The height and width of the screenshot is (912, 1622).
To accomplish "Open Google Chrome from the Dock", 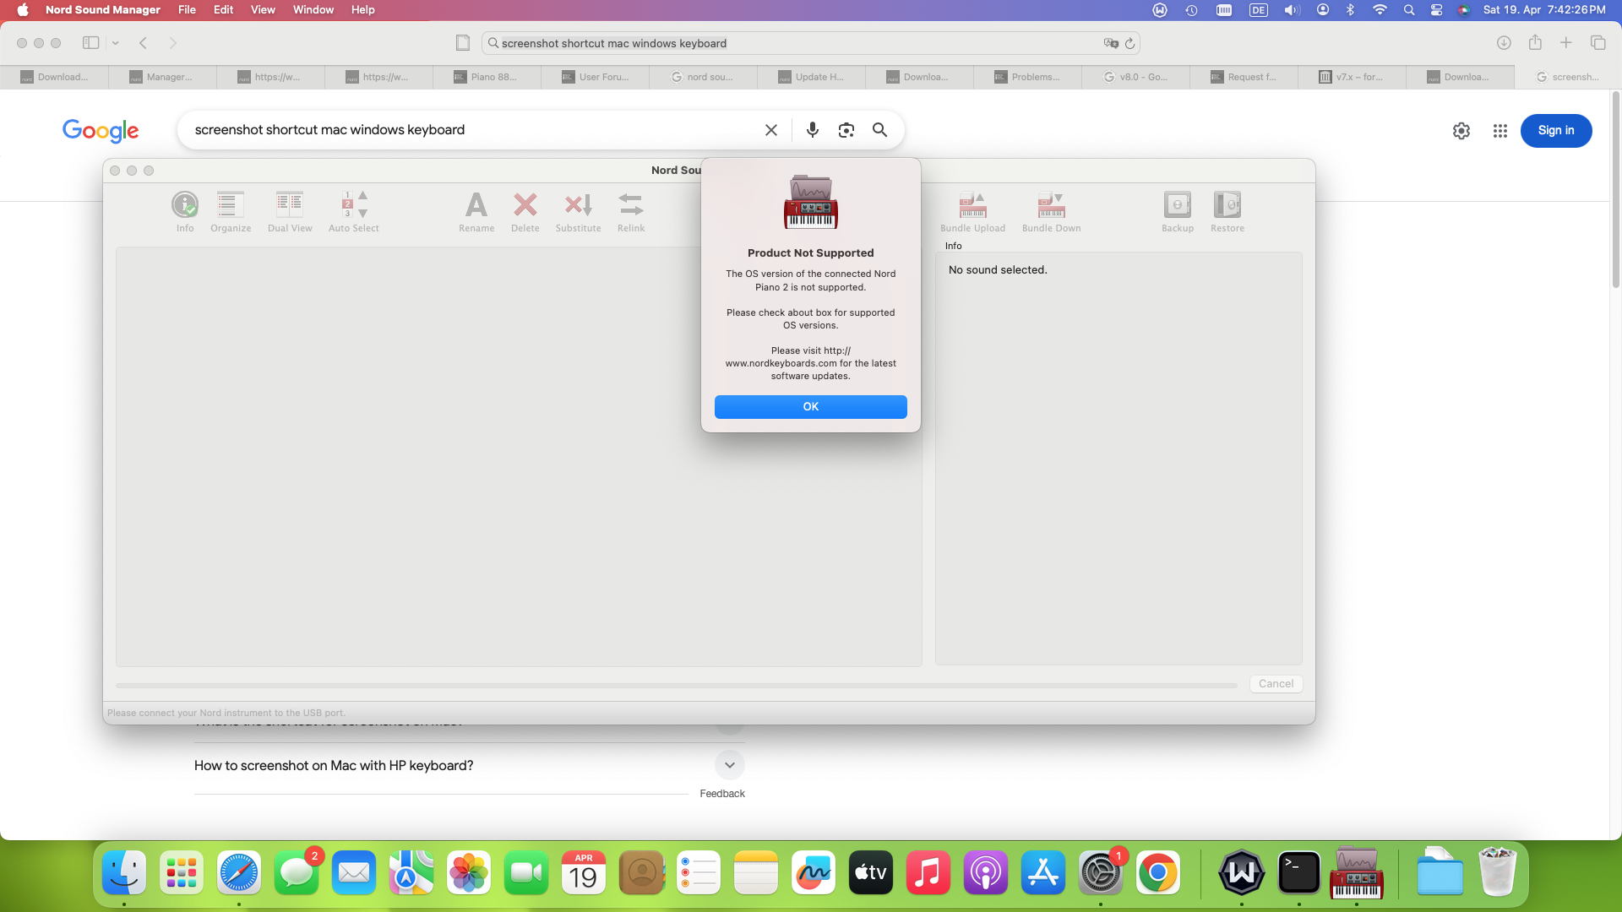I will [1158, 873].
